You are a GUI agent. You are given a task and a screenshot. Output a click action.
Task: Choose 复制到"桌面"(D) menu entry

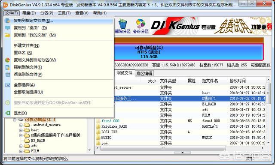point(58,28)
